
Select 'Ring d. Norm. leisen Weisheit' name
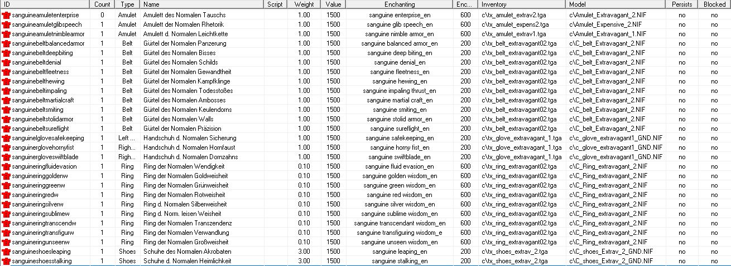(x=181, y=214)
